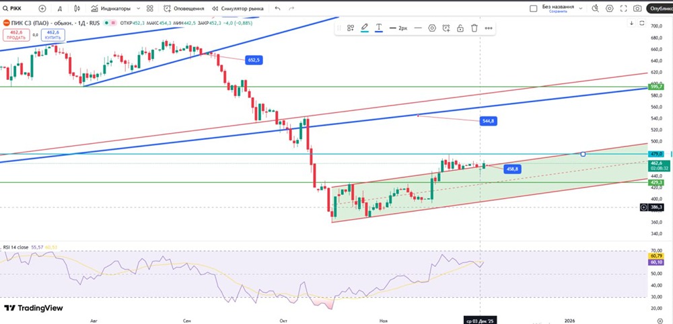673x324 pixels.
Task: Add alert on selected drawing
Action: point(446,28)
